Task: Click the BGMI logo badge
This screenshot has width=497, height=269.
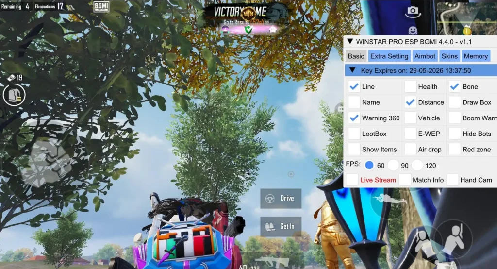Action: (x=101, y=7)
